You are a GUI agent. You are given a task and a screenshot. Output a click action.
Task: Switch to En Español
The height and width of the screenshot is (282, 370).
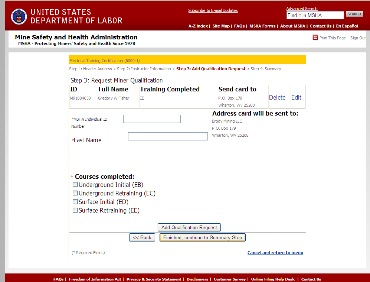(x=347, y=26)
